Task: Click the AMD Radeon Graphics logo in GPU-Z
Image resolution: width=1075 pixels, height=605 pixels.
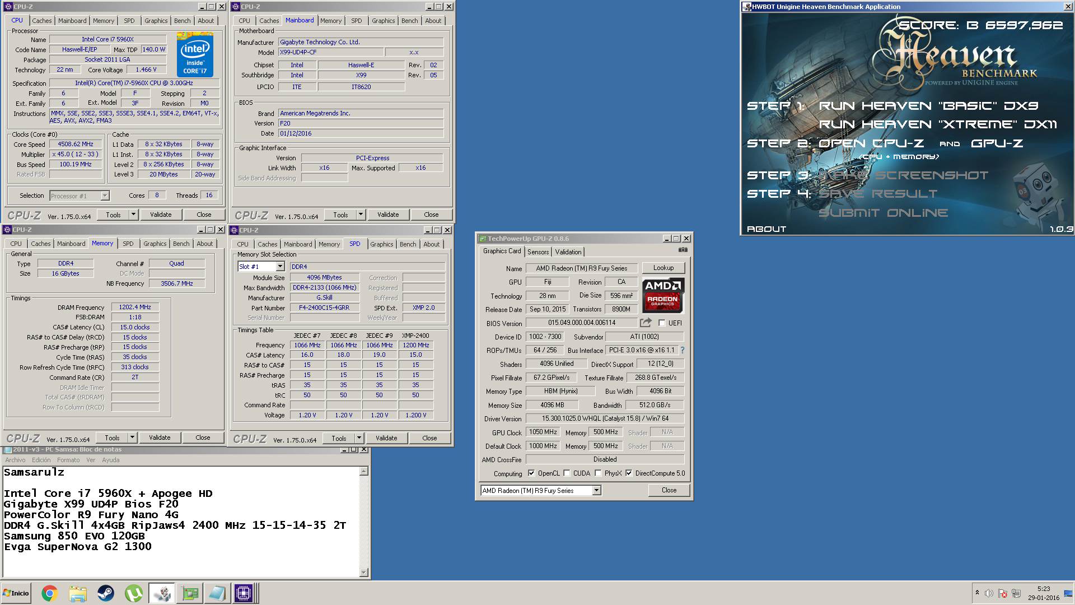Action: [x=663, y=296]
